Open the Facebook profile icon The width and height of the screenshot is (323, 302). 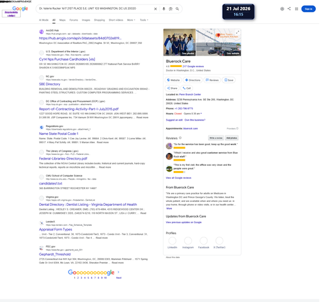coord(203,241)
